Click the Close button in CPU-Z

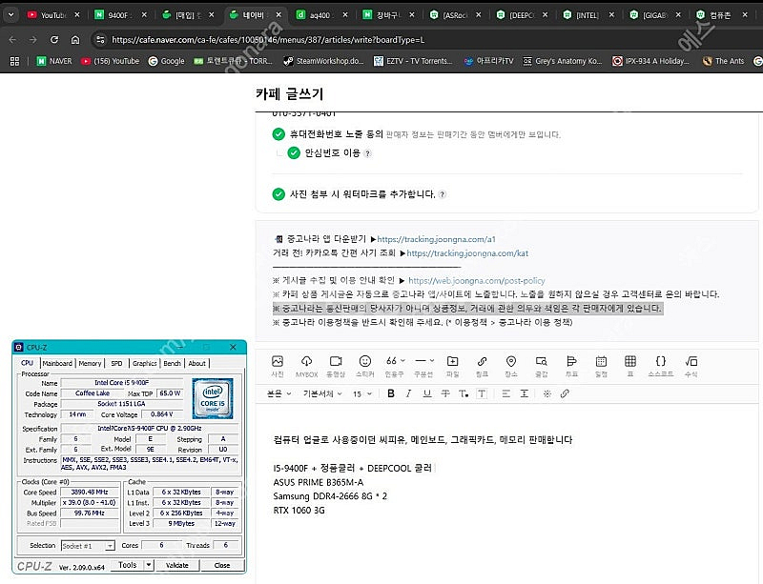click(222, 565)
